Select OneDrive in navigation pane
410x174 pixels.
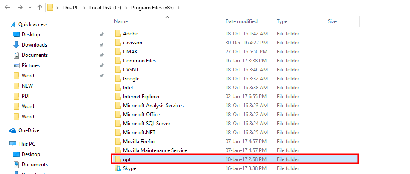tap(29, 130)
